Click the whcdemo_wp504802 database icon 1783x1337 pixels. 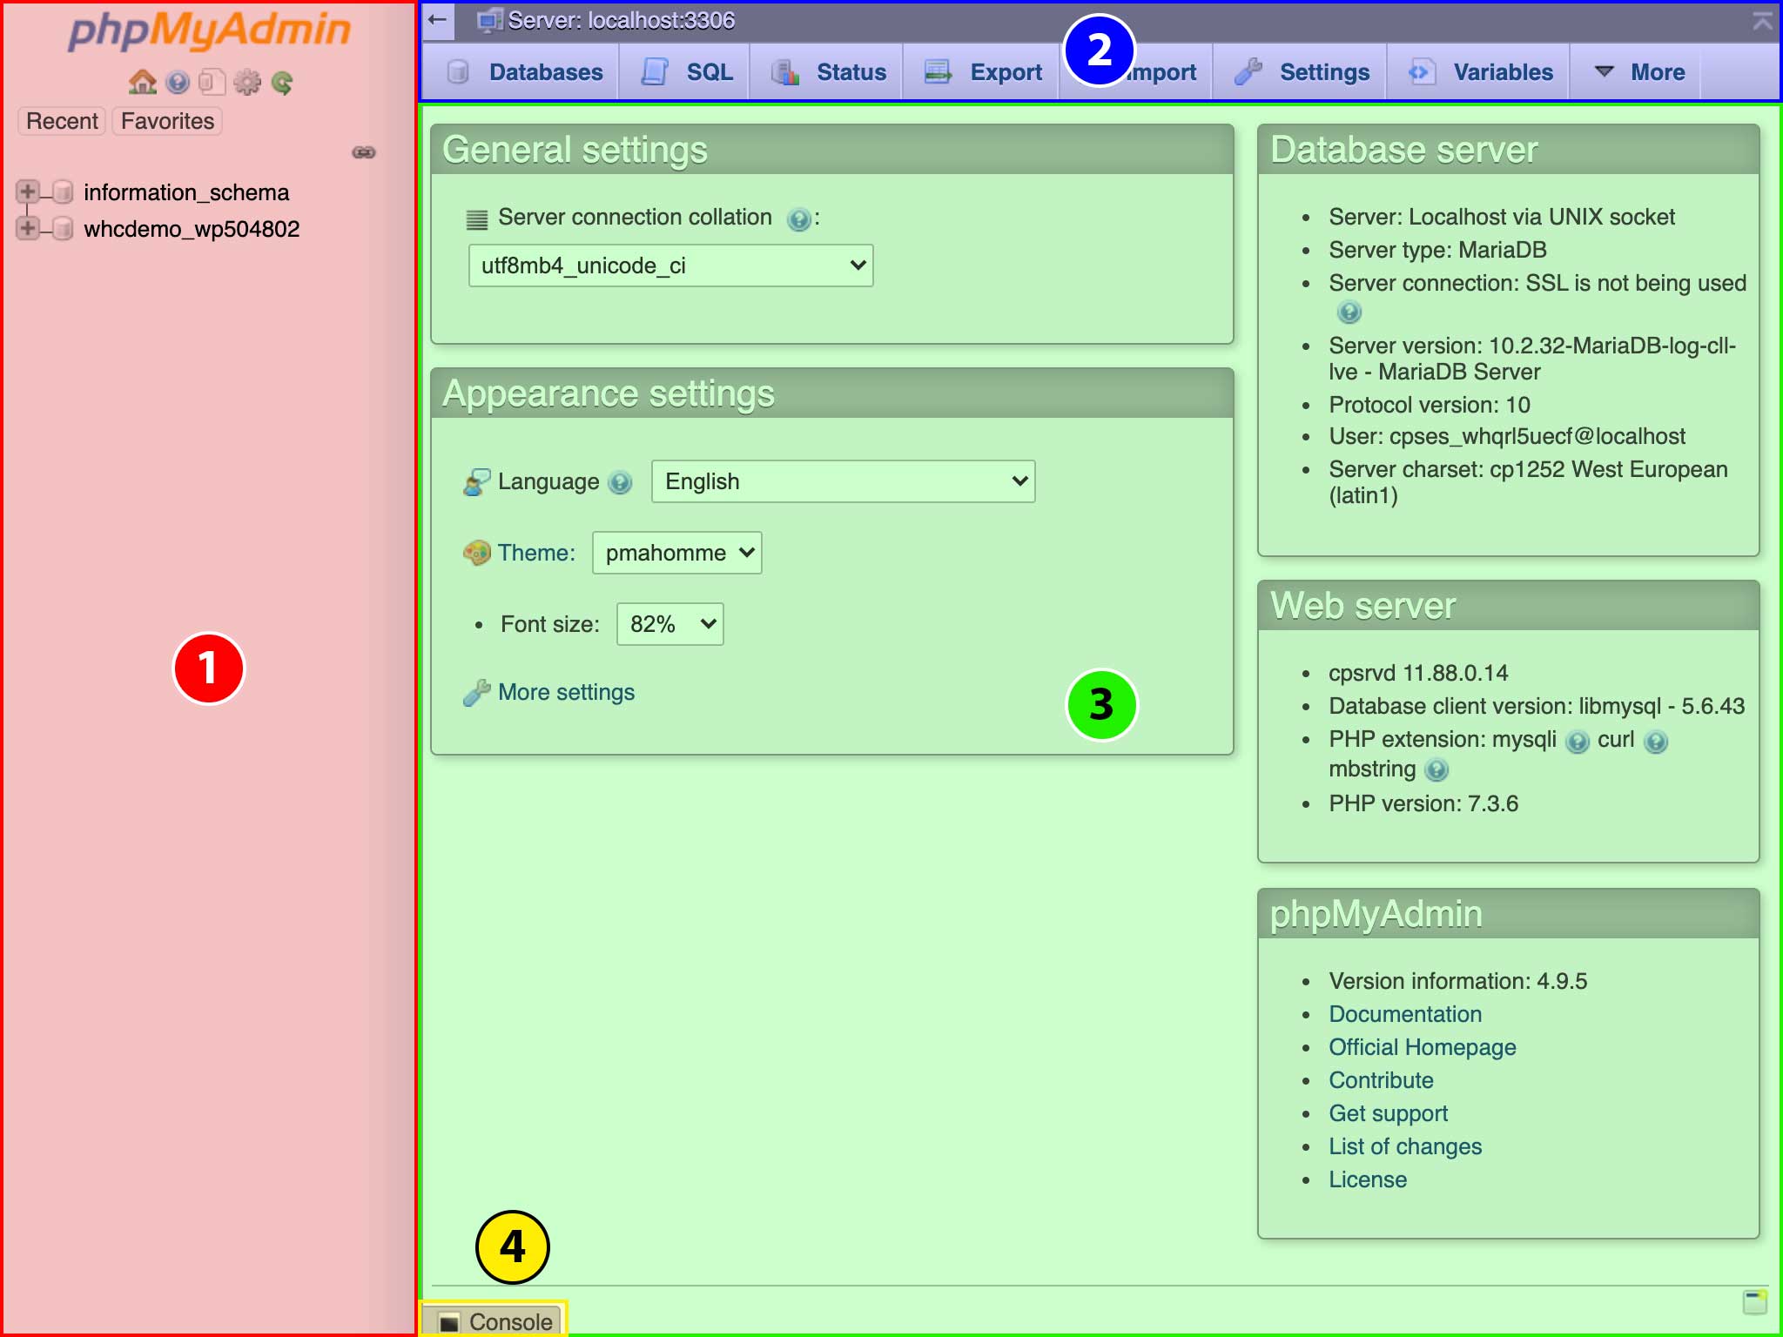pos(62,228)
